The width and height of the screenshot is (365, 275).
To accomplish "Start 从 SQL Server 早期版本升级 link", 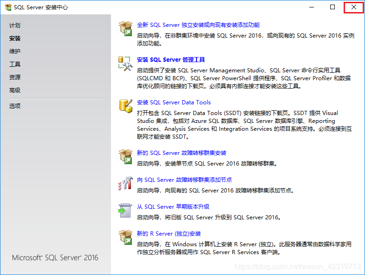I will [173, 207].
